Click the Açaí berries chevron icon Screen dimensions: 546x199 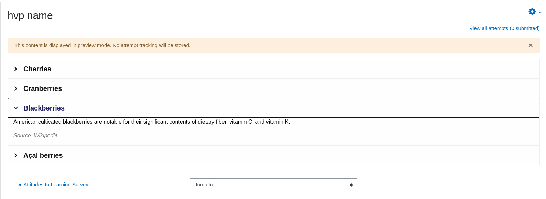[x=16, y=155]
